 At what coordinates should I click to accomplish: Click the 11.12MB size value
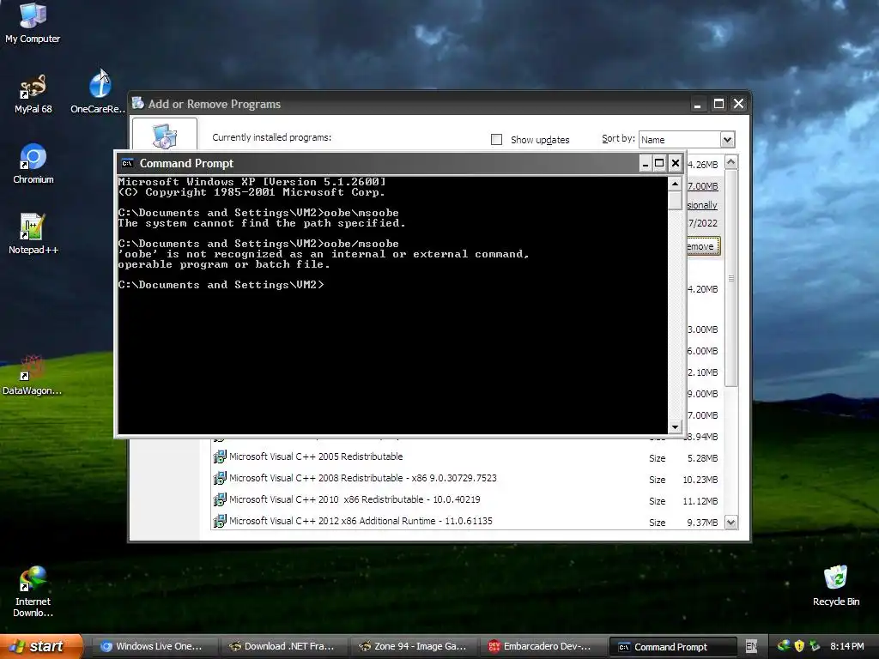point(700,501)
